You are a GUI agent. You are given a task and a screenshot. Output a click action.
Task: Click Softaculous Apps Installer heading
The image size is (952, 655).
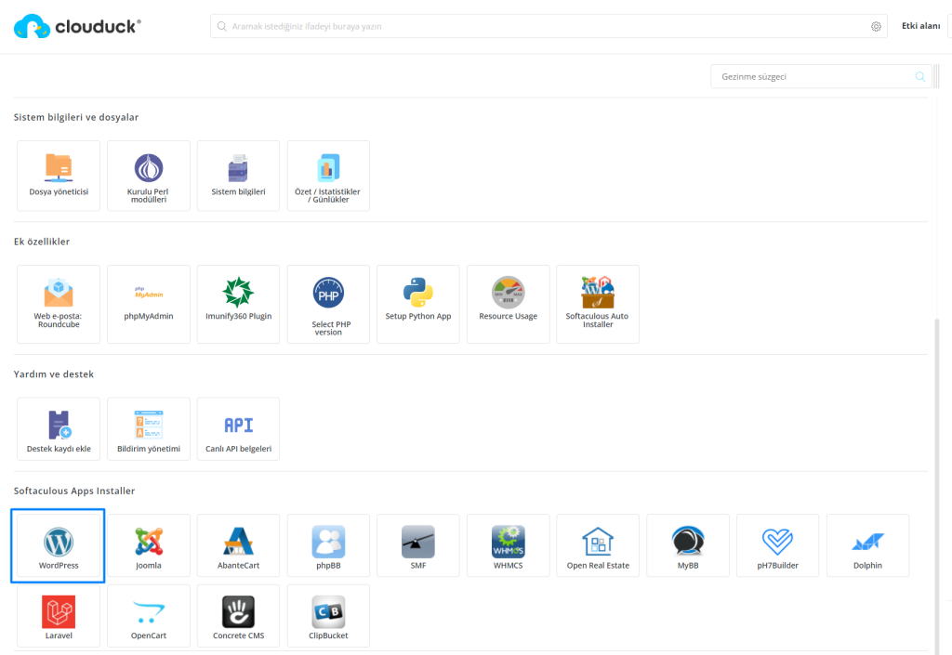(74, 491)
